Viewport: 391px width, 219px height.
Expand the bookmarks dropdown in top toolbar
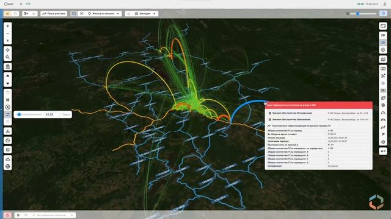click(x=154, y=13)
